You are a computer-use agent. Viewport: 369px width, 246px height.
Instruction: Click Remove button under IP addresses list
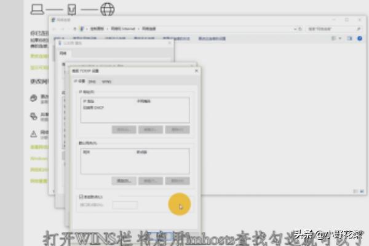click(x=178, y=130)
